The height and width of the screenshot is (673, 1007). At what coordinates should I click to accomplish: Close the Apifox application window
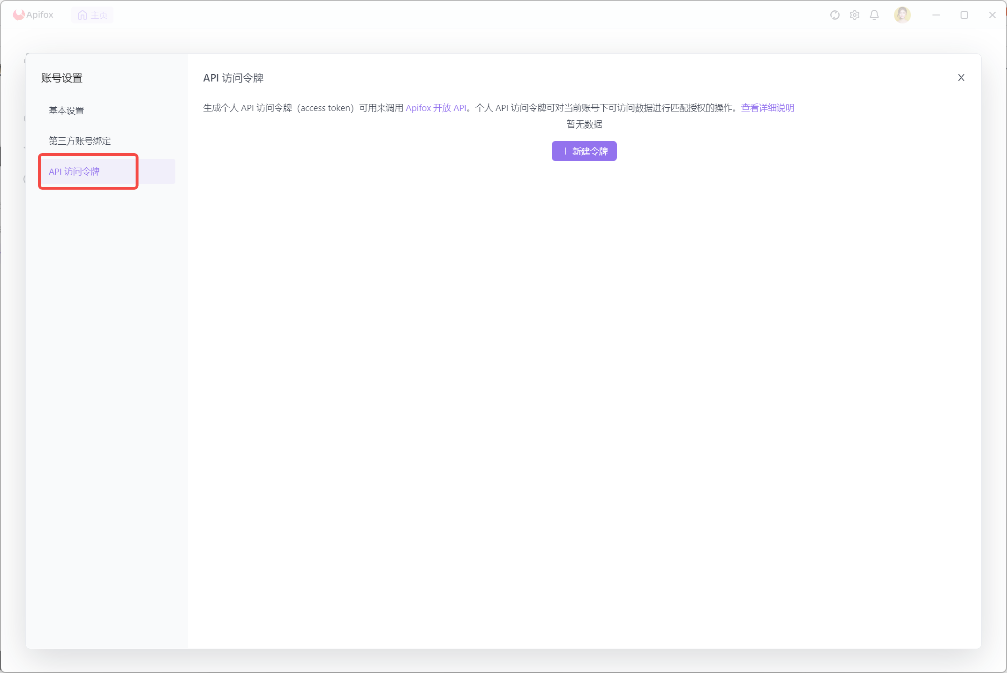(x=992, y=15)
